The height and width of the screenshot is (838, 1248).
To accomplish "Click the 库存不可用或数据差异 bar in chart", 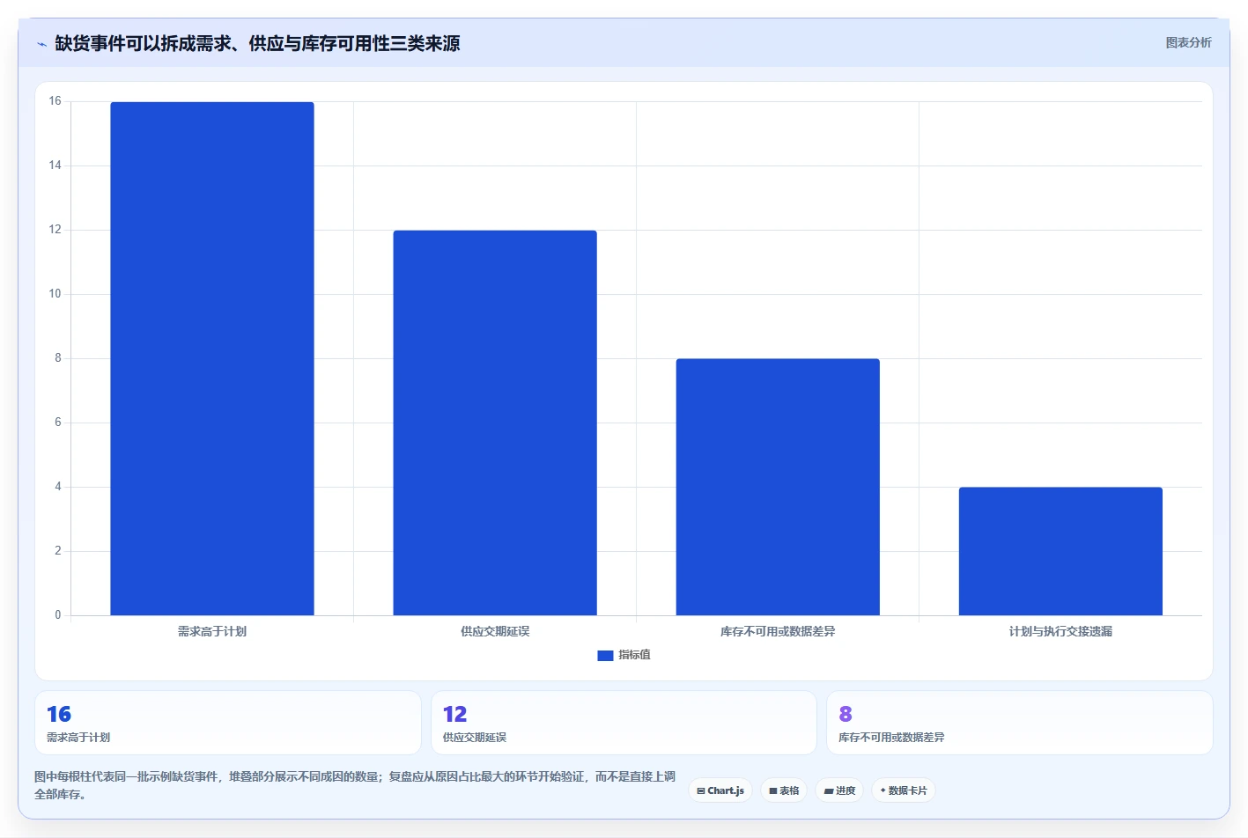I will (778, 487).
